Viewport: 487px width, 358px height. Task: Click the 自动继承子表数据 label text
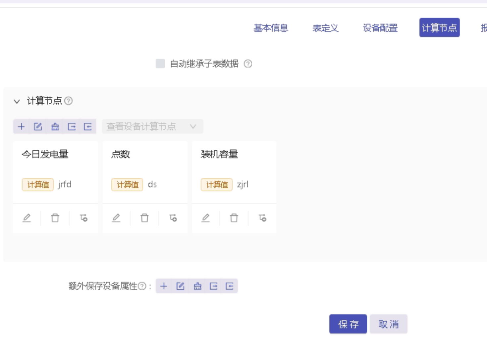coord(204,64)
